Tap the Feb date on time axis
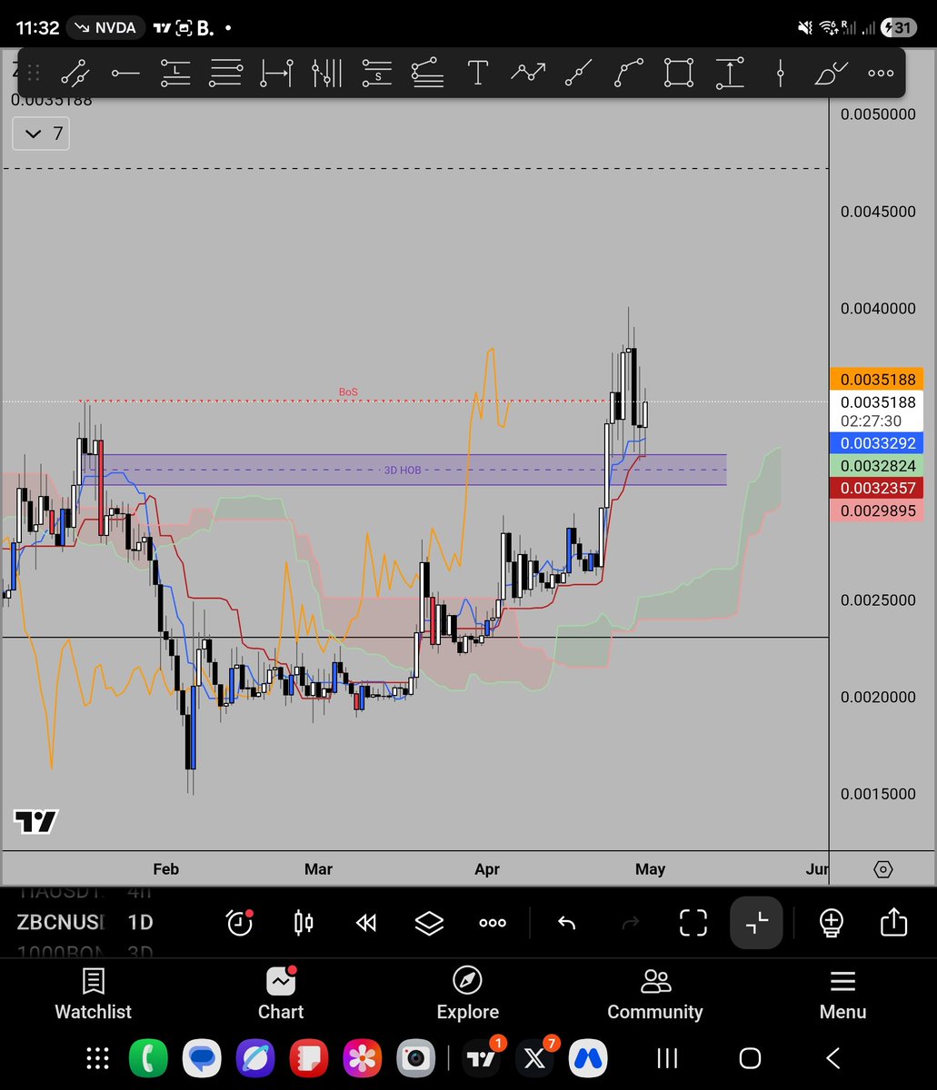This screenshot has height=1090, width=937. (x=165, y=869)
